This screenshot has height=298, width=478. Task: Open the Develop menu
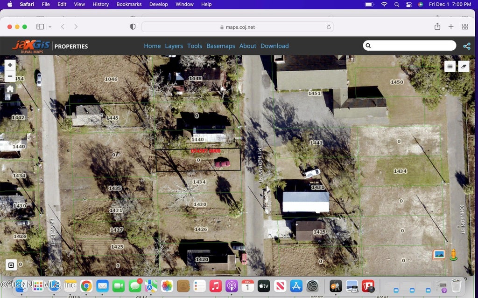158,4
